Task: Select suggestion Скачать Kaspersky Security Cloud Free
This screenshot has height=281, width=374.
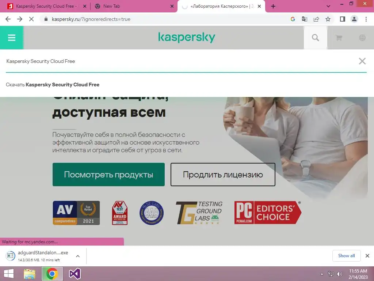Action: pos(53,85)
